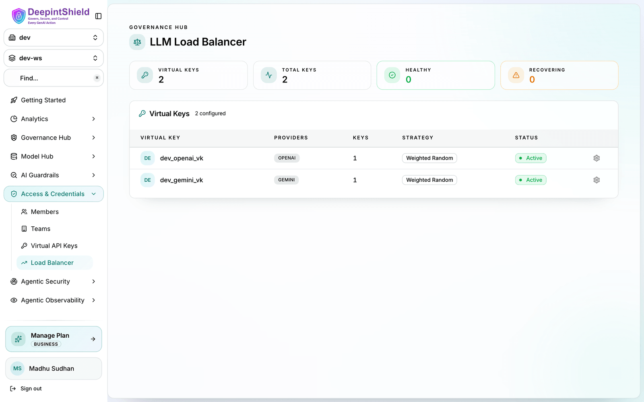
Task: Click the Total Keys stat card
Action: pos(312,75)
